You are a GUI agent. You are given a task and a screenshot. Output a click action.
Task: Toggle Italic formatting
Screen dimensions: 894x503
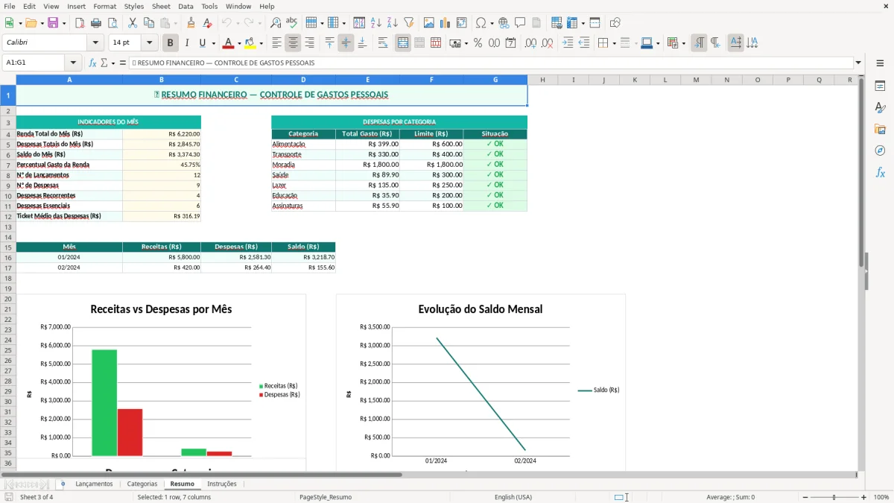coord(186,43)
